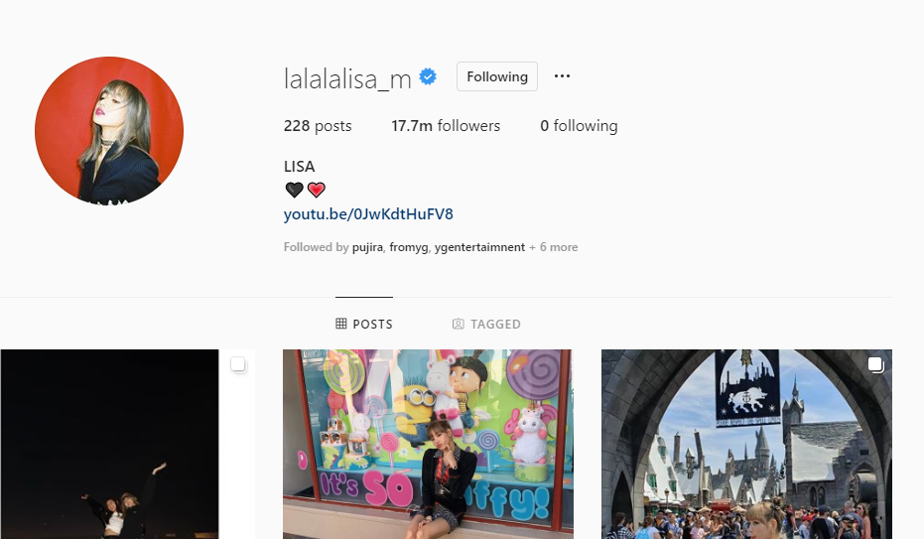Click carousel icon on night photo post
The height and width of the screenshot is (539, 924).
click(238, 364)
